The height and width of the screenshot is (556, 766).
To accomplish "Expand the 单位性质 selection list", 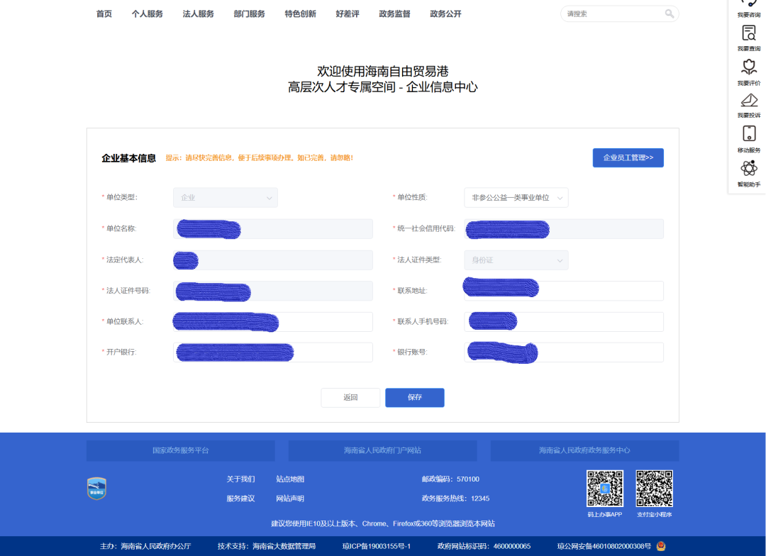I will tap(516, 197).
